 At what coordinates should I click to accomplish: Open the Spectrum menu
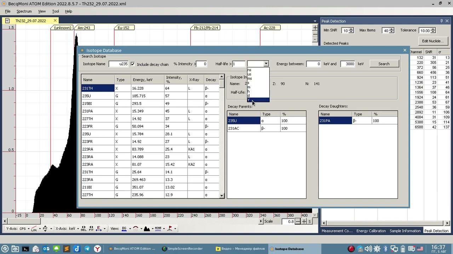click(24, 11)
